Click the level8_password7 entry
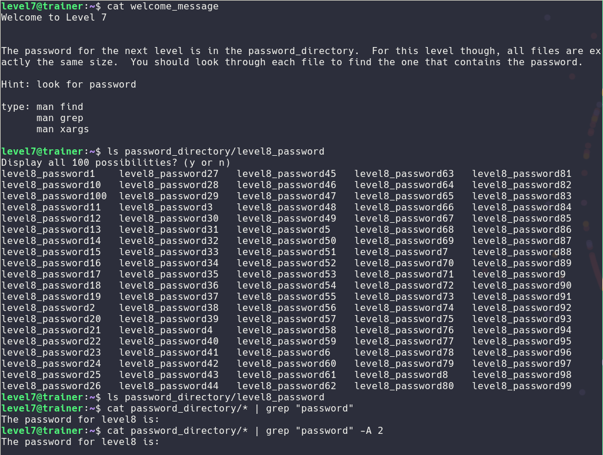This screenshot has width=603, height=455. [401, 252]
